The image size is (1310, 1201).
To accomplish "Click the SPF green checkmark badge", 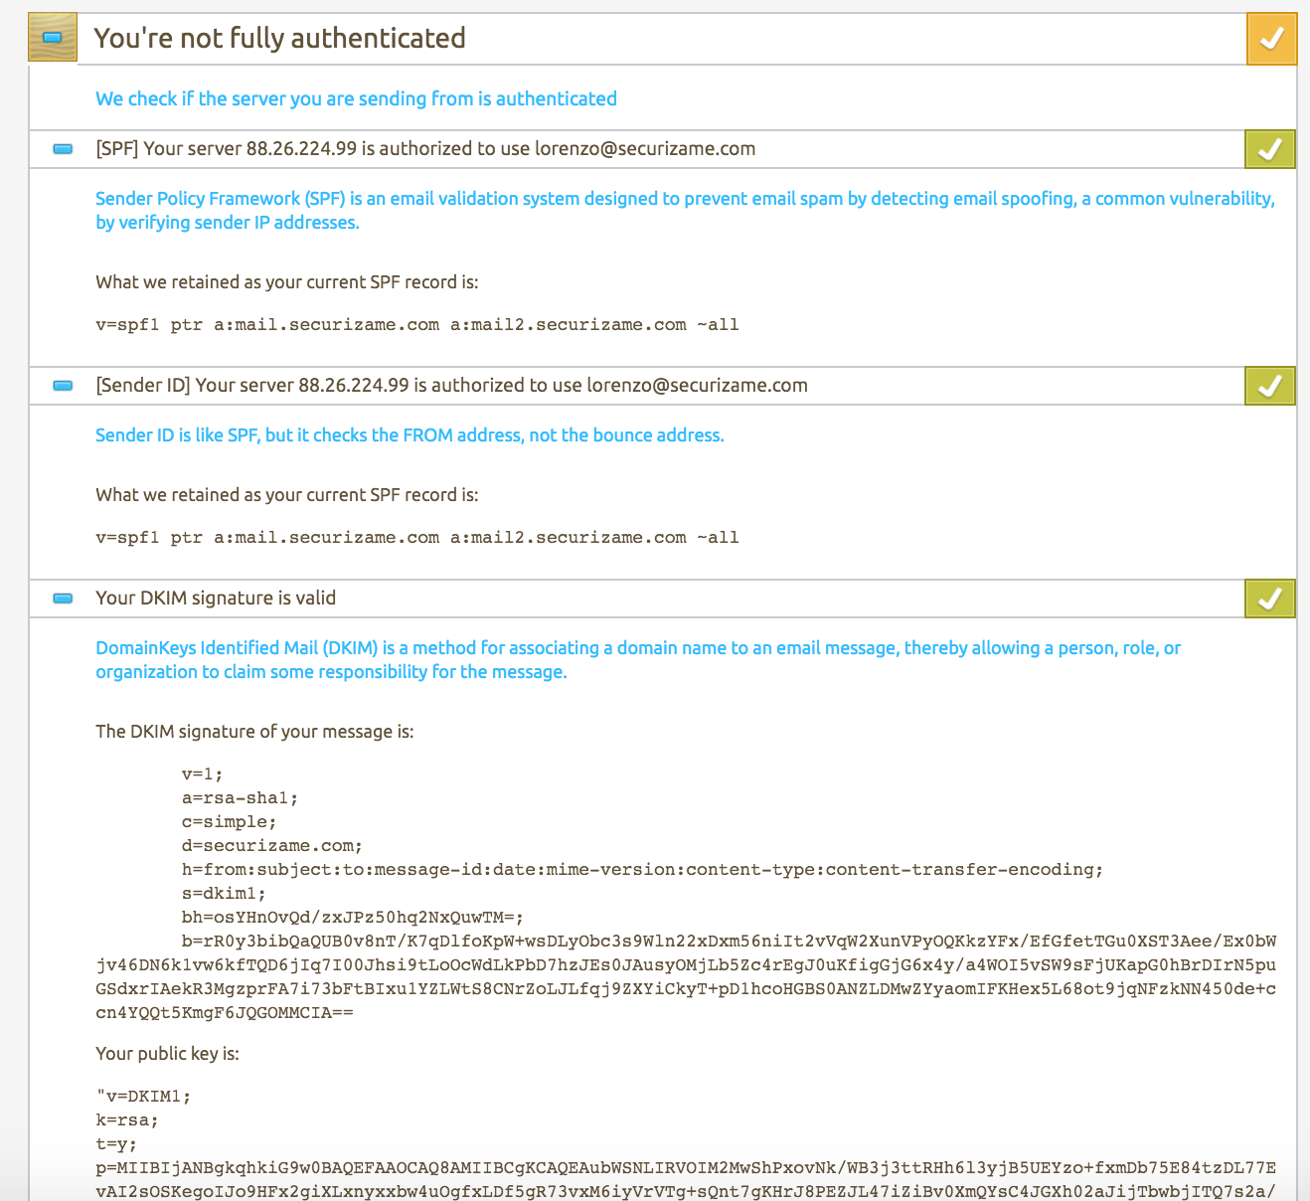I will pos(1269,149).
